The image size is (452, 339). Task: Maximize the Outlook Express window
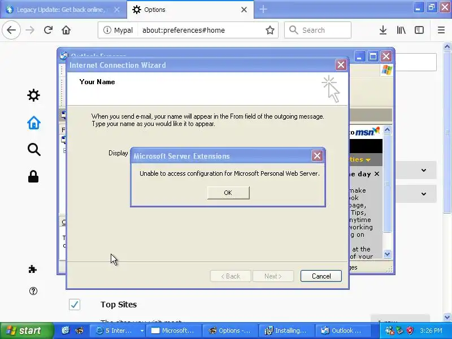373,56
